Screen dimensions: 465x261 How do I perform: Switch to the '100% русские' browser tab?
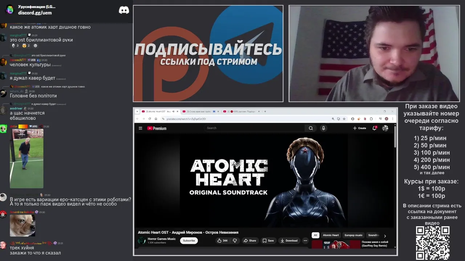tap(241, 111)
